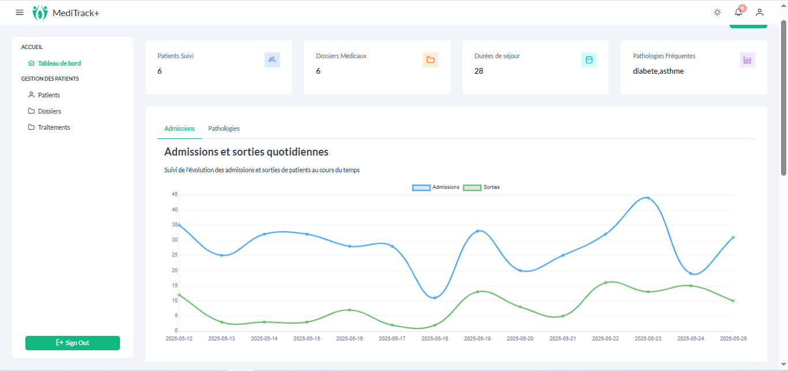Click the 2025-05-25 x-axis date label

point(733,339)
